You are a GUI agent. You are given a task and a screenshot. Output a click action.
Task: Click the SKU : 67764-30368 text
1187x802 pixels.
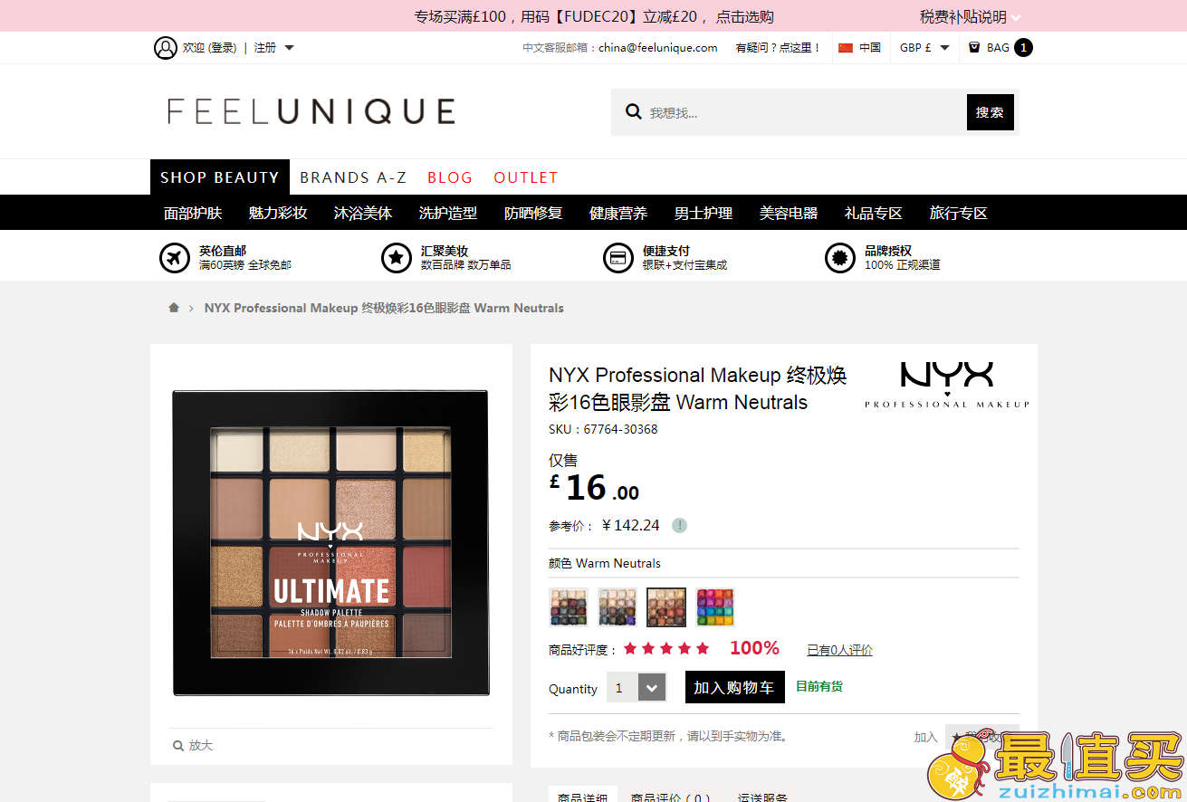(603, 429)
